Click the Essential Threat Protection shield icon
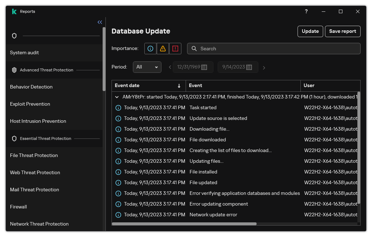 [14, 138]
